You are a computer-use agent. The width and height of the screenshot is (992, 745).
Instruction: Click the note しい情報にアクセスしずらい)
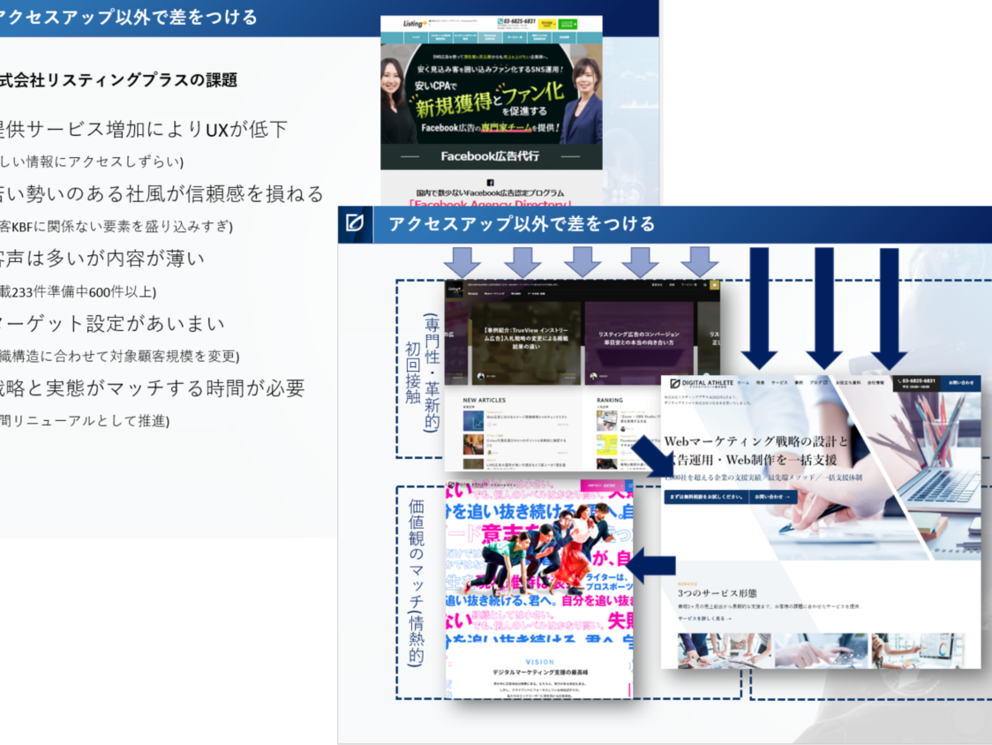(x=92, y=162)
